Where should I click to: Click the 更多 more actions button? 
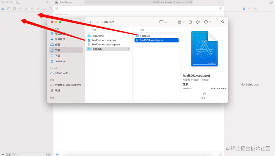click(204, 96)
